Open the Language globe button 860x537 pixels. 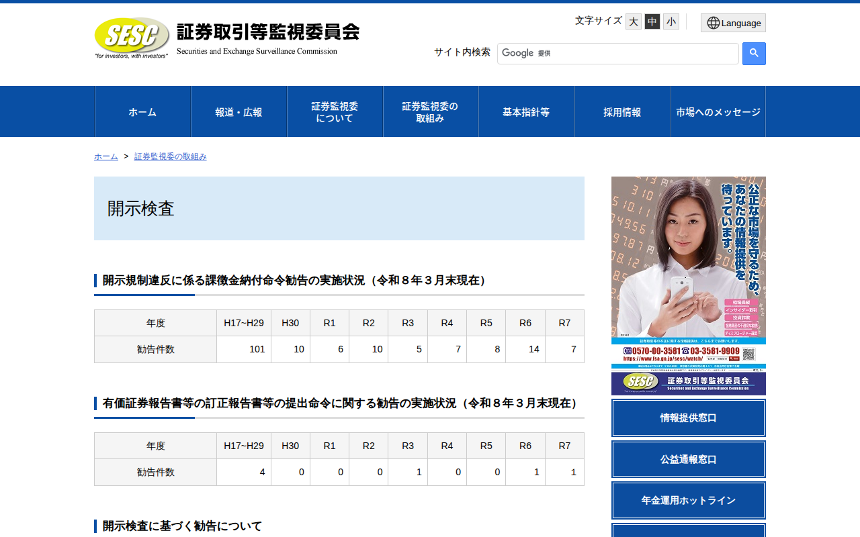733,23
